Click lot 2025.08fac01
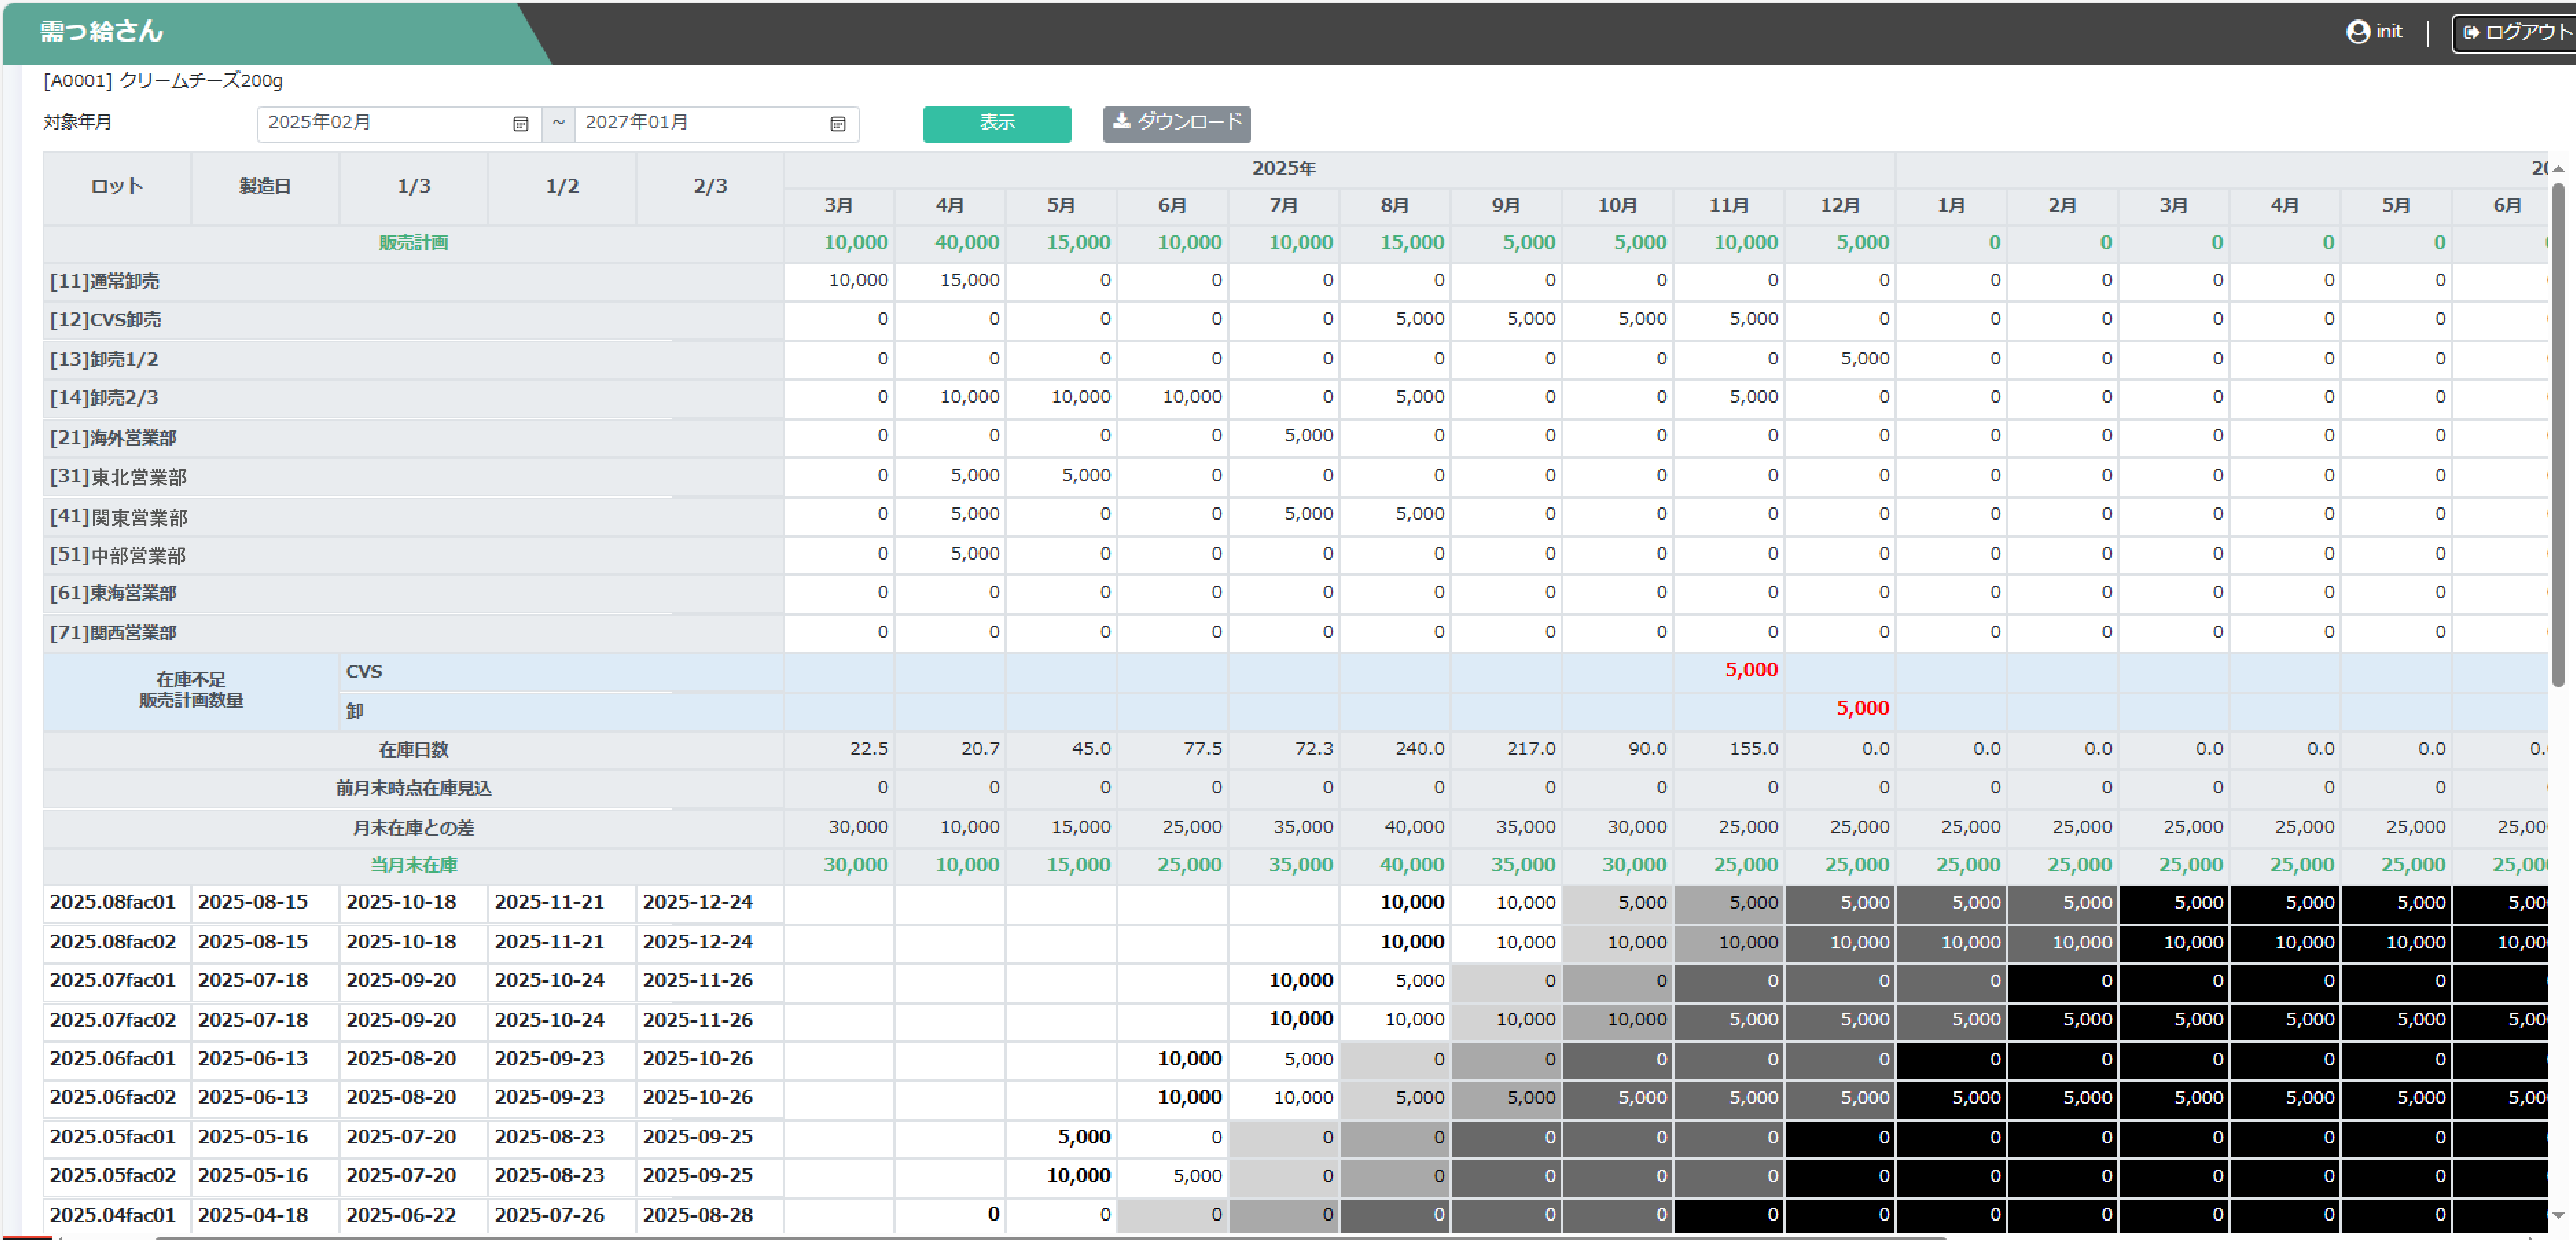 coord(113,903)
